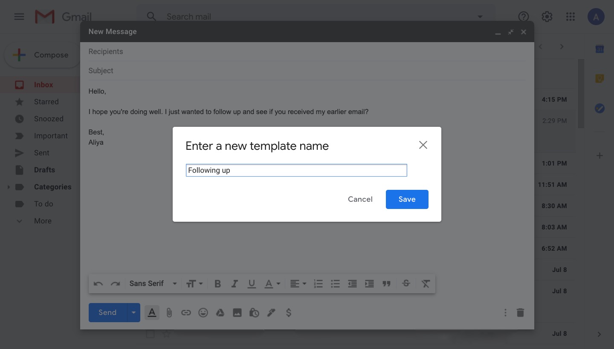Toggle italic formatting in the toolbar
The width and height of the screenshot is (614, 349).
[235, 284]
